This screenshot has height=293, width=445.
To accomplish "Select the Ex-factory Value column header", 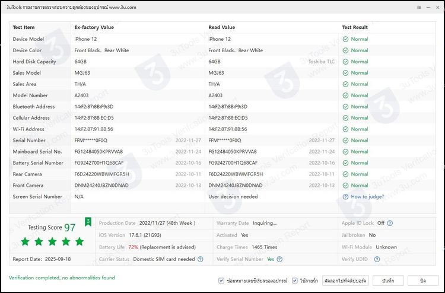I will point(94,27).
